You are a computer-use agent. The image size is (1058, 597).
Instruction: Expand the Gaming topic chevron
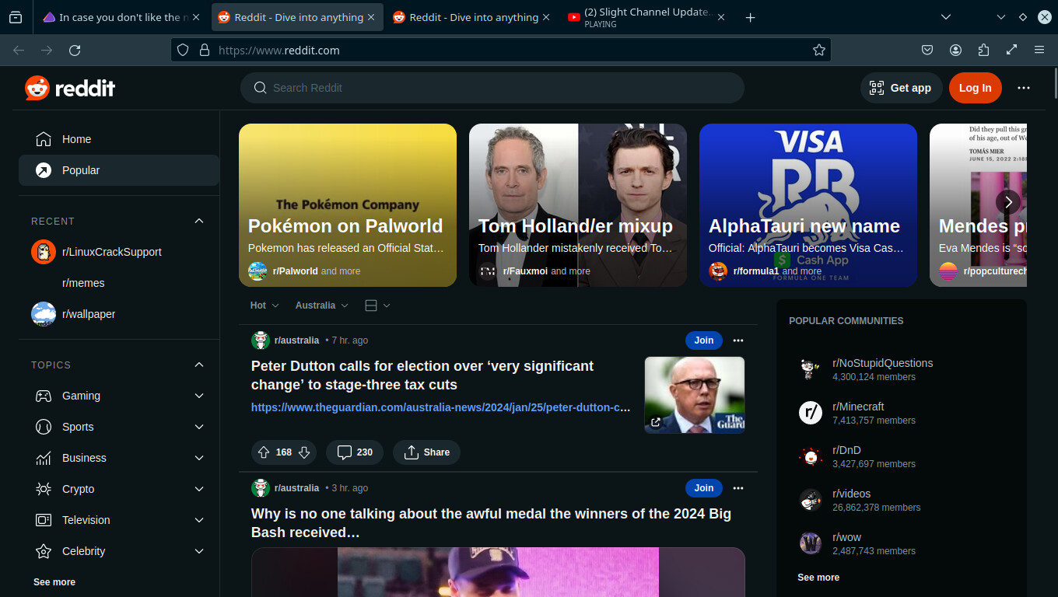tap(199, 396)
